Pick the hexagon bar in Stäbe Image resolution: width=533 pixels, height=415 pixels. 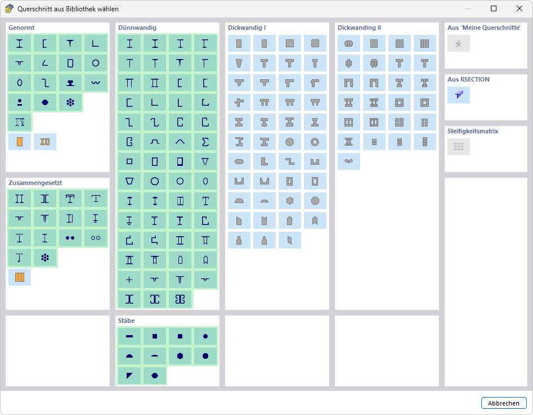pos(180,357)
